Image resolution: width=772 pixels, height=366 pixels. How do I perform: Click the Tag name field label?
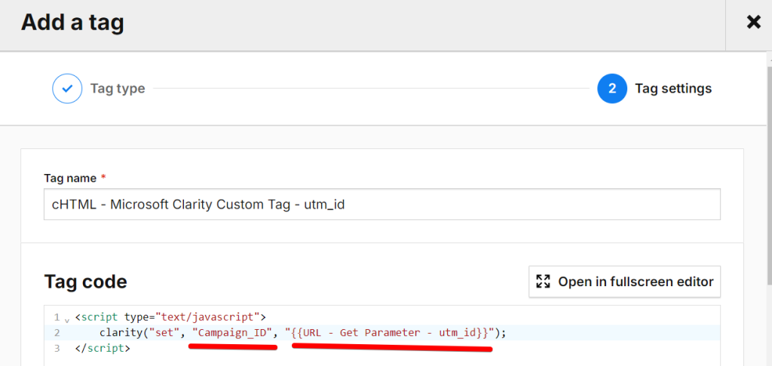tap(70, 178)
